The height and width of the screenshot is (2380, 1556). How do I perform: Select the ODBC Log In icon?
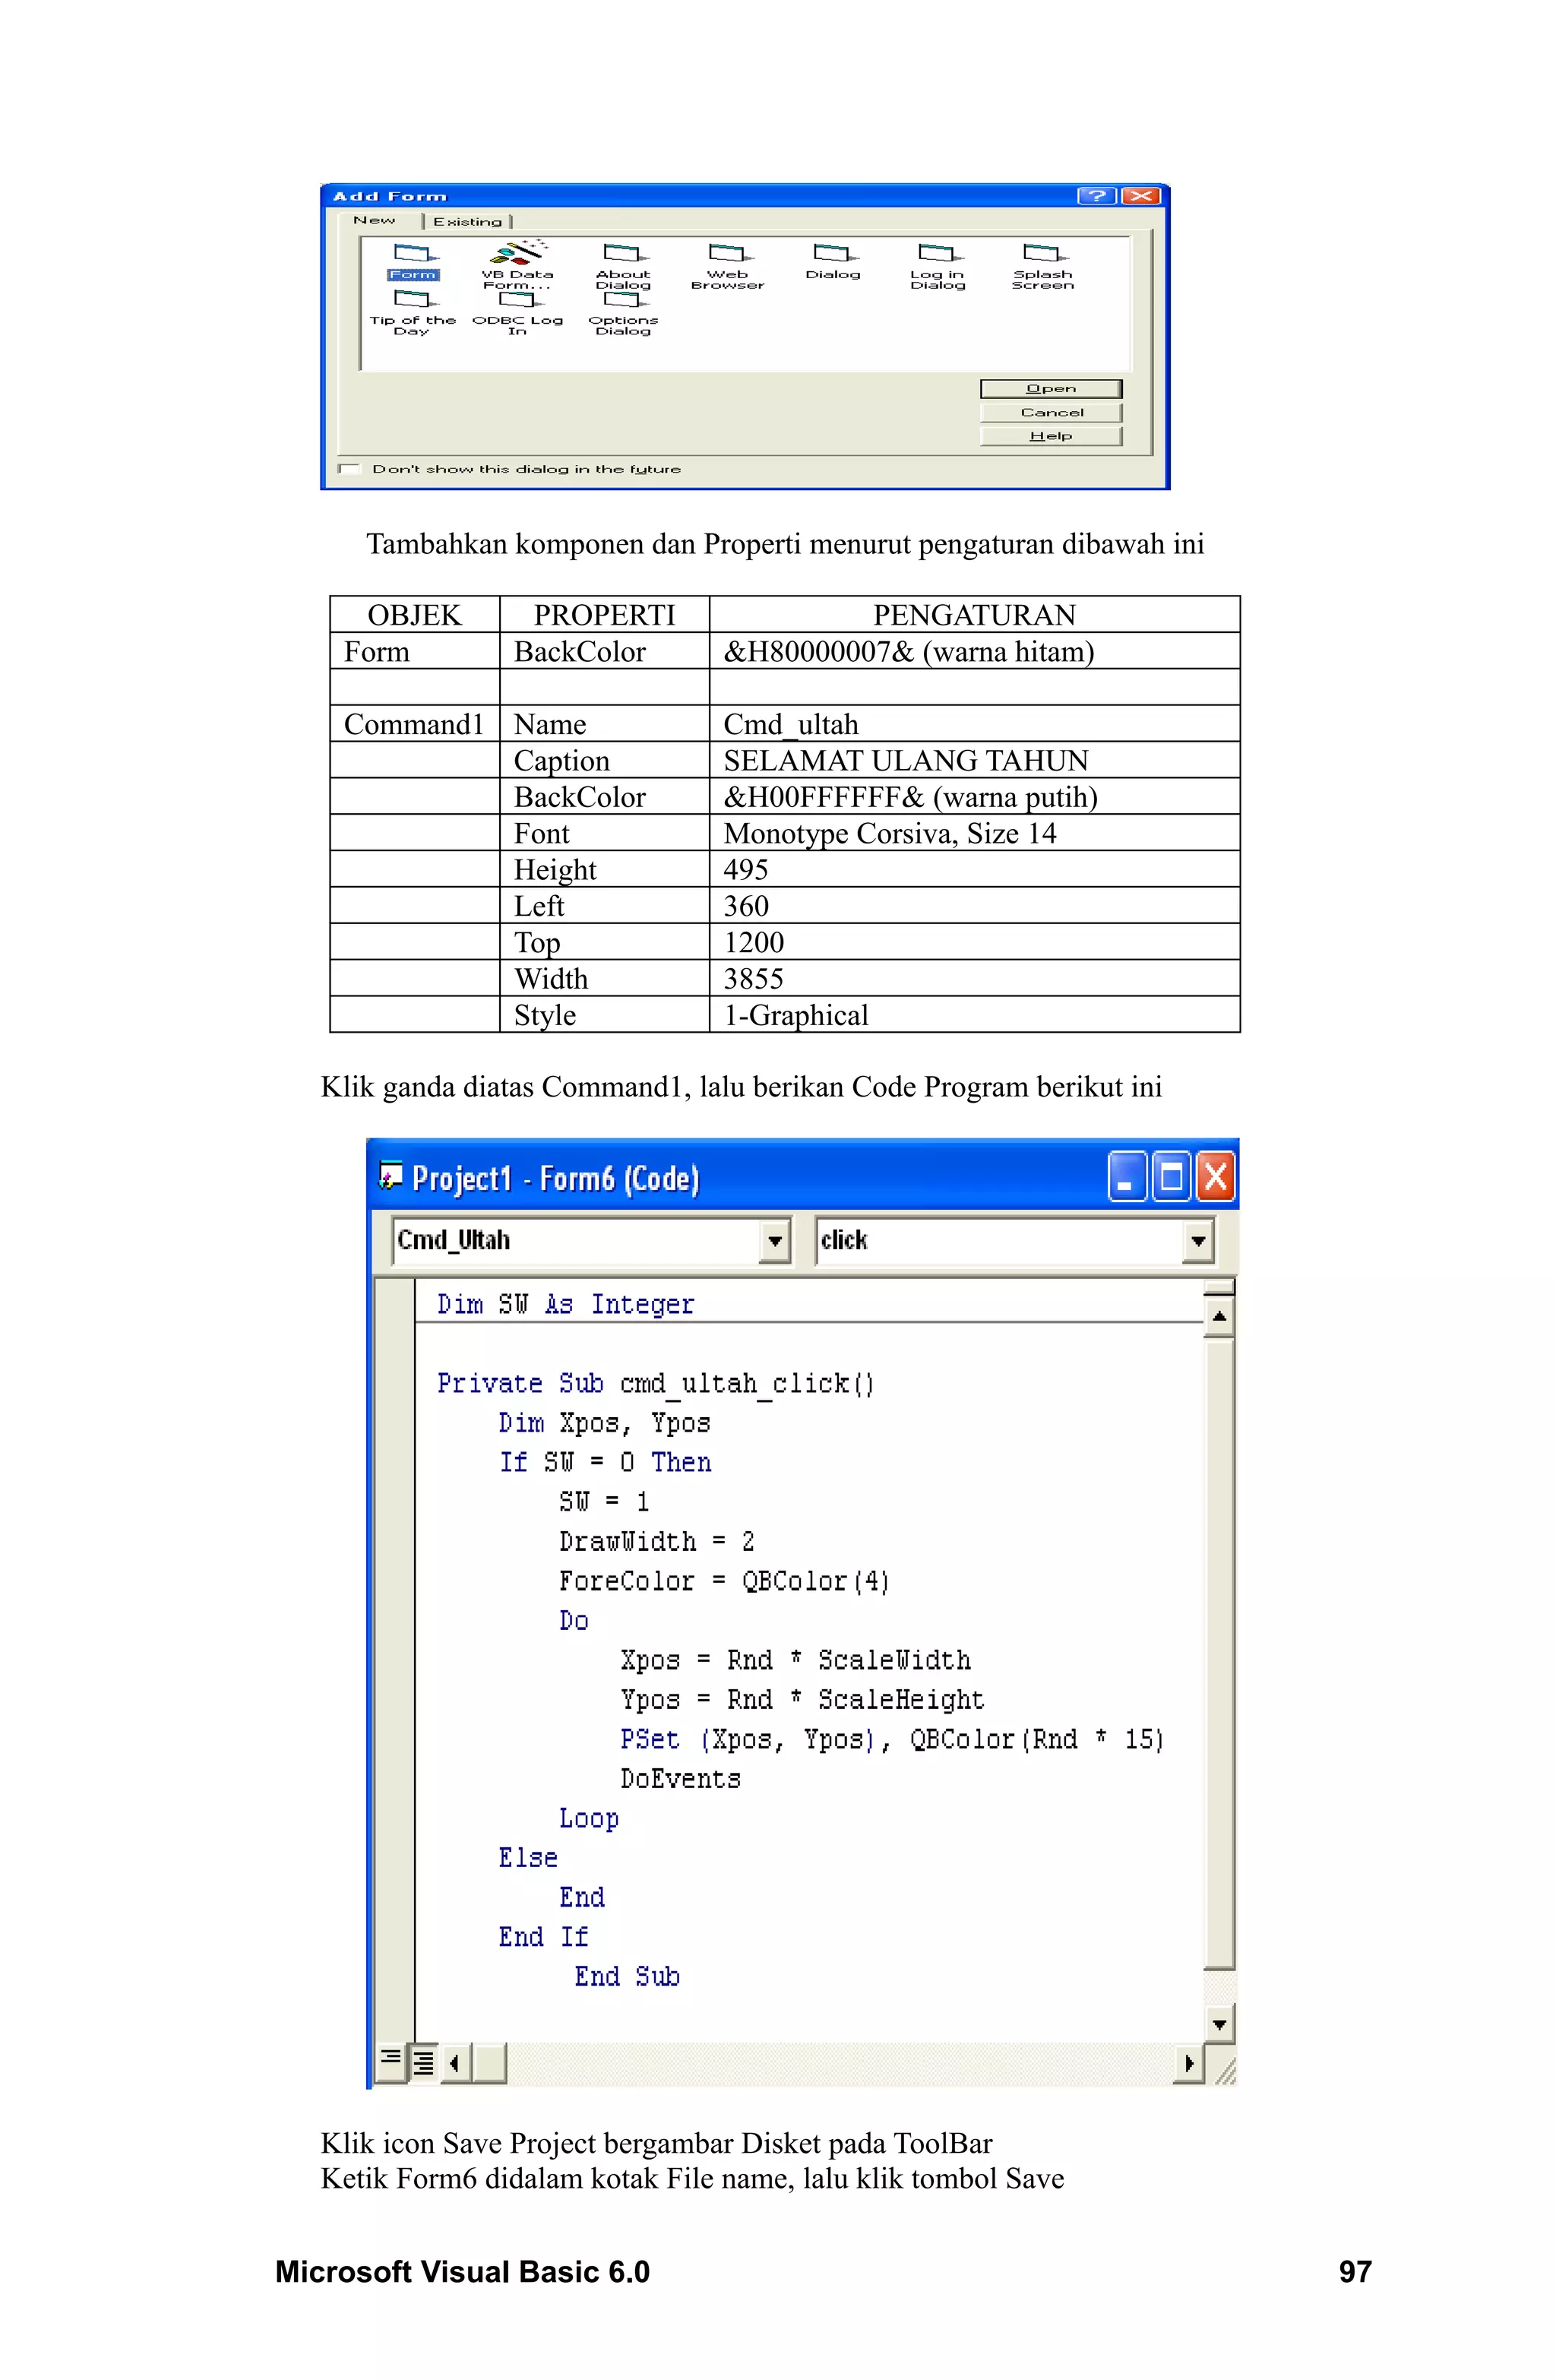coord(517,299)
